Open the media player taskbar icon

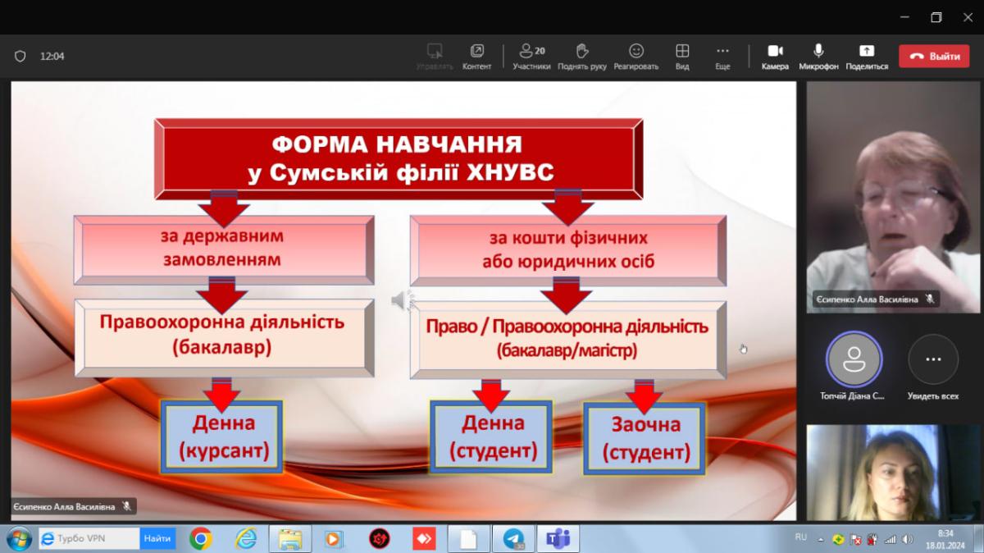tap(334, 538)
